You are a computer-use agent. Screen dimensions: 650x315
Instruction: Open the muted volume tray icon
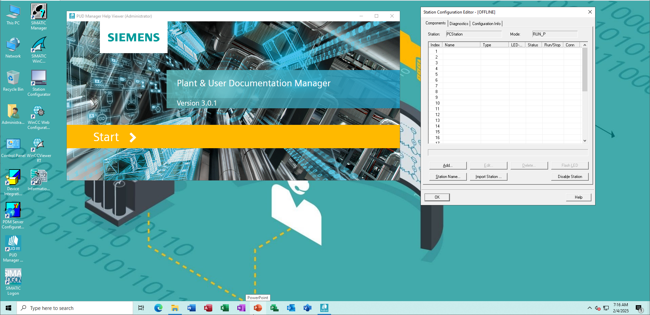pos(598,308)
